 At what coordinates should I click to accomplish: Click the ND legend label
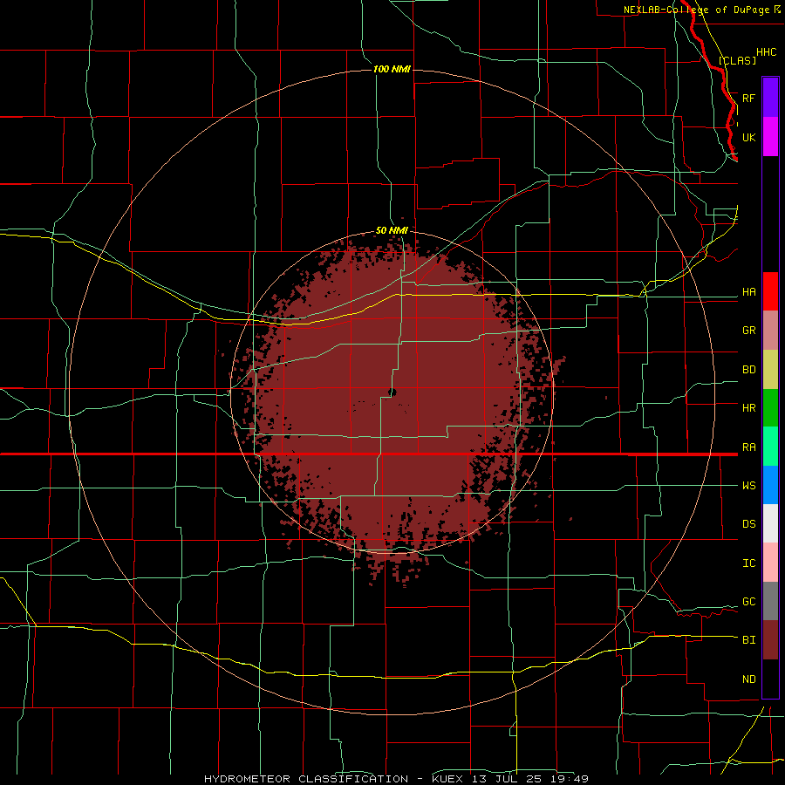(x=748, y=679)
